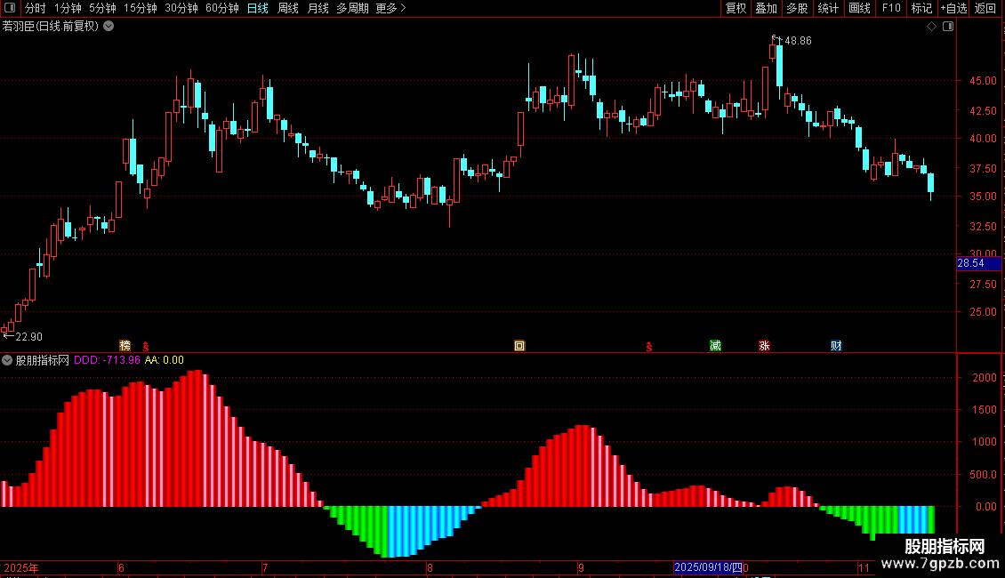1005x578 pixels.
Task: Toggle the side panel icon at top-left
Action: click(10, 8)
